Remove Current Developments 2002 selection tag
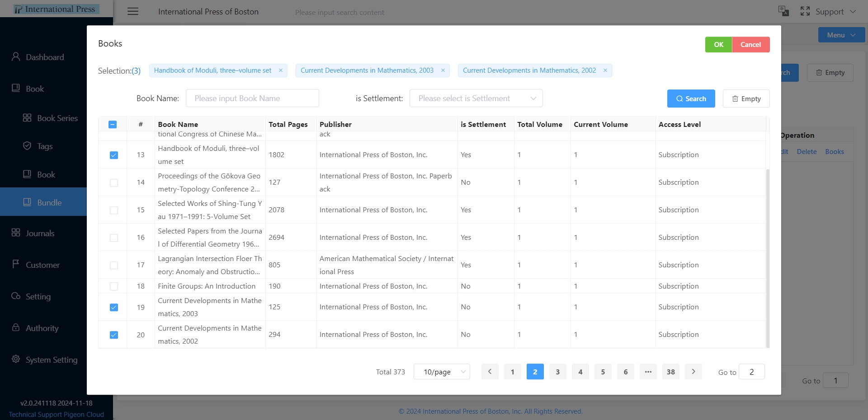Image resolution: width=868 pixels, height=420 pixels. coord(605,70)
